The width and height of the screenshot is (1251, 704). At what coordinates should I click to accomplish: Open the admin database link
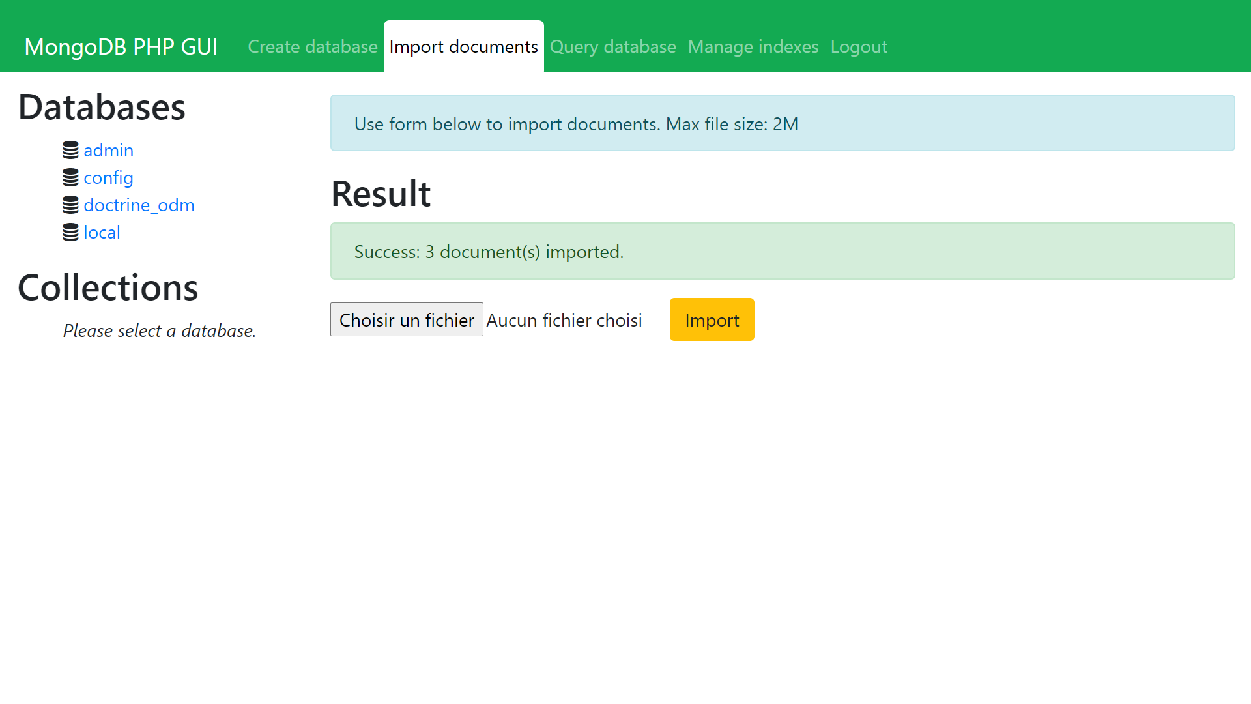[x=108, y=151]
